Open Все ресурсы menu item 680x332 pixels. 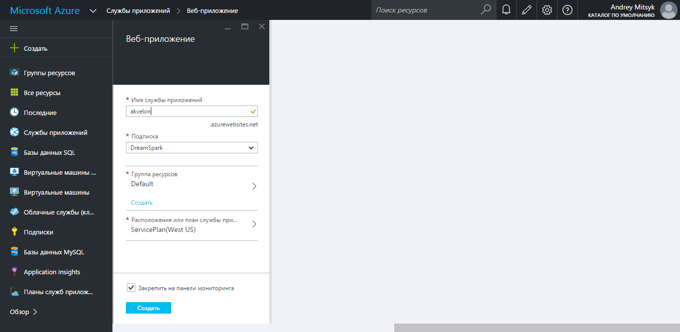click(x=42, y=93)
